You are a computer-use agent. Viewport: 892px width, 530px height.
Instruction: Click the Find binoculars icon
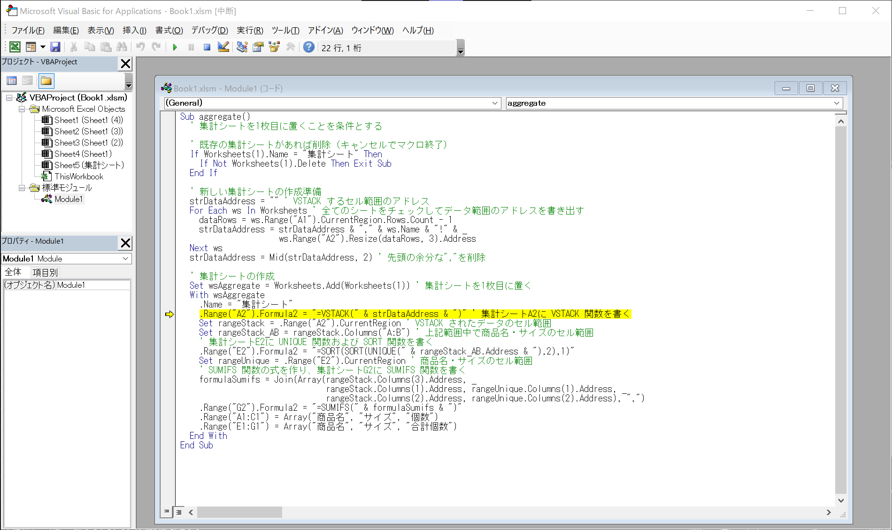122,47
